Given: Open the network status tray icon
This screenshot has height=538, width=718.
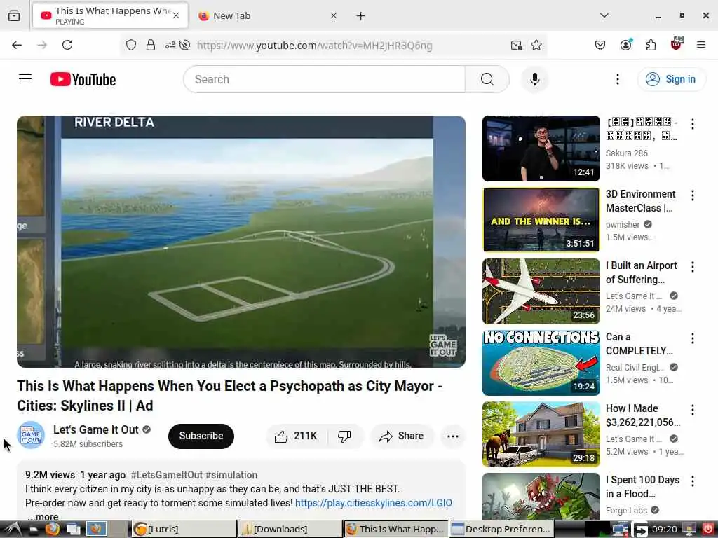Looking at the screenshot, I should pyautogui.click(x=620, y=530).
